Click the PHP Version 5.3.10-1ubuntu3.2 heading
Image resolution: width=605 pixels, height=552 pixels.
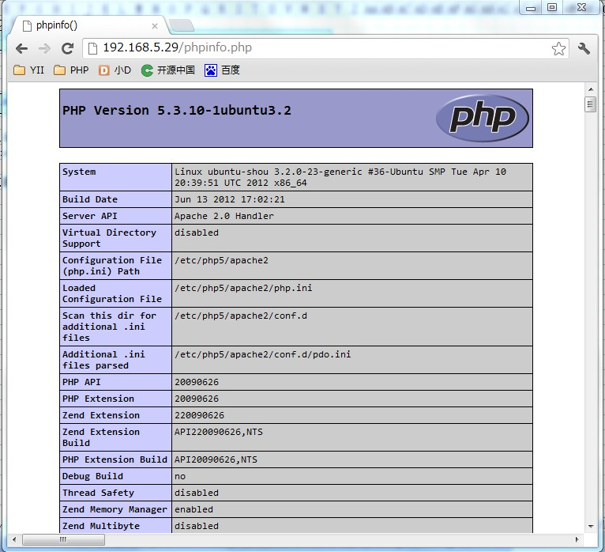177,111
